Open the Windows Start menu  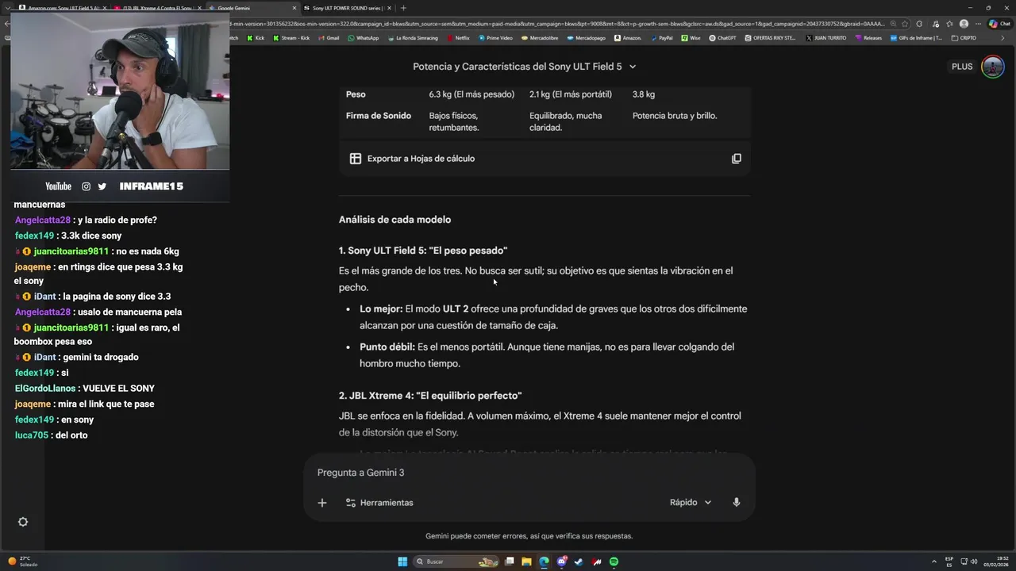(402, 561)
